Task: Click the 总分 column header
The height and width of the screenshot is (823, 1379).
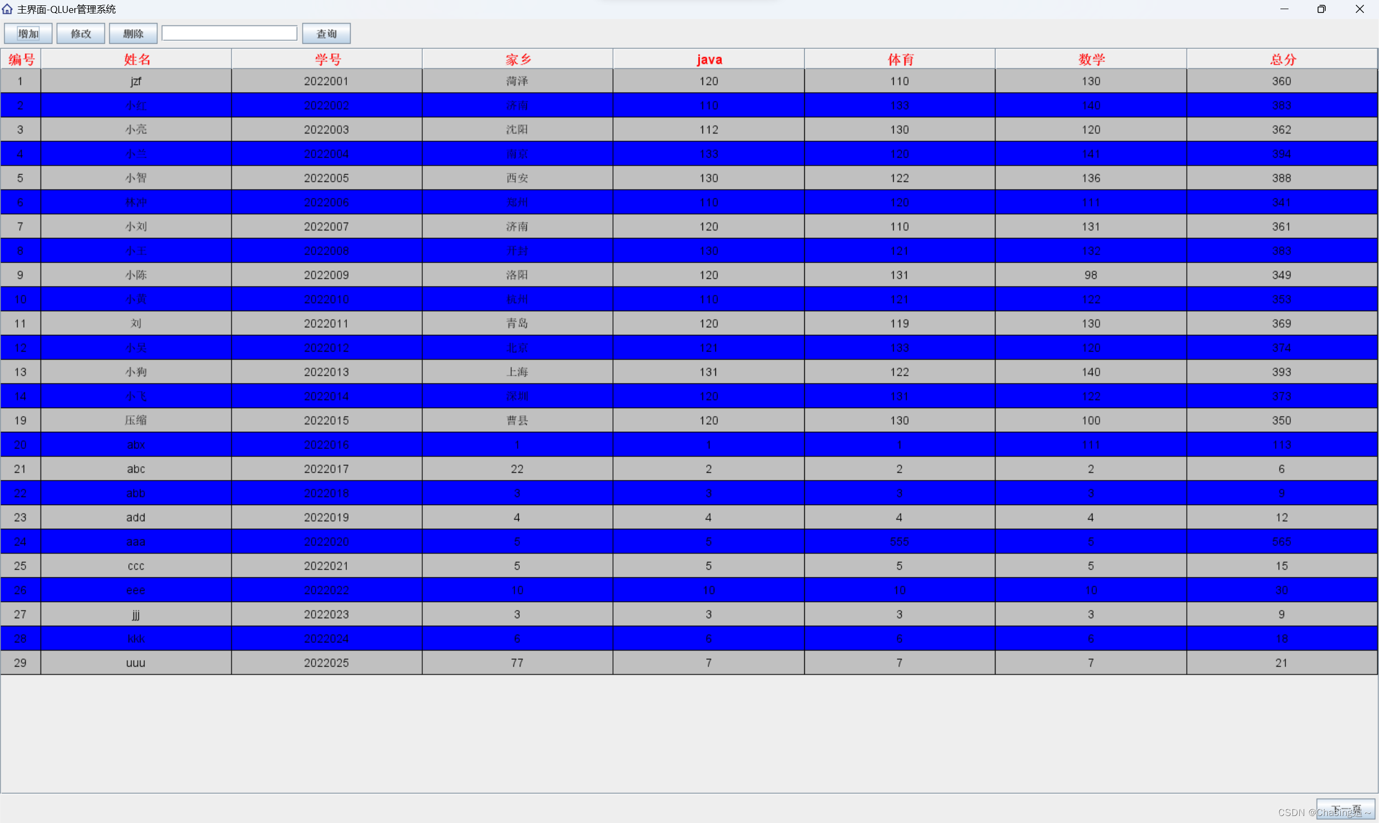Action: 1282,59
